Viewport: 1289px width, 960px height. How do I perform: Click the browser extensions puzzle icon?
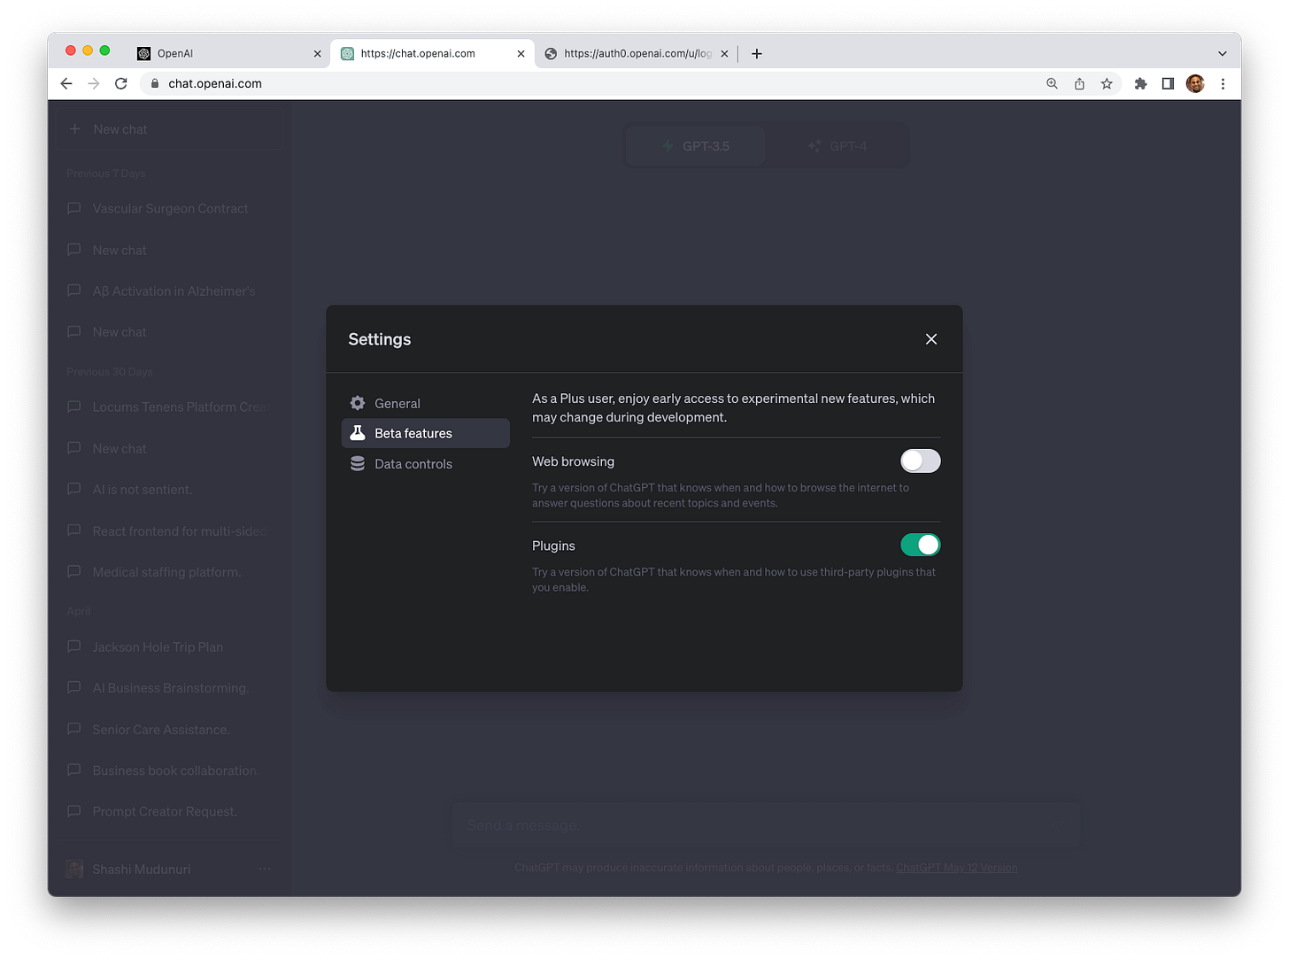(1140, 83)
